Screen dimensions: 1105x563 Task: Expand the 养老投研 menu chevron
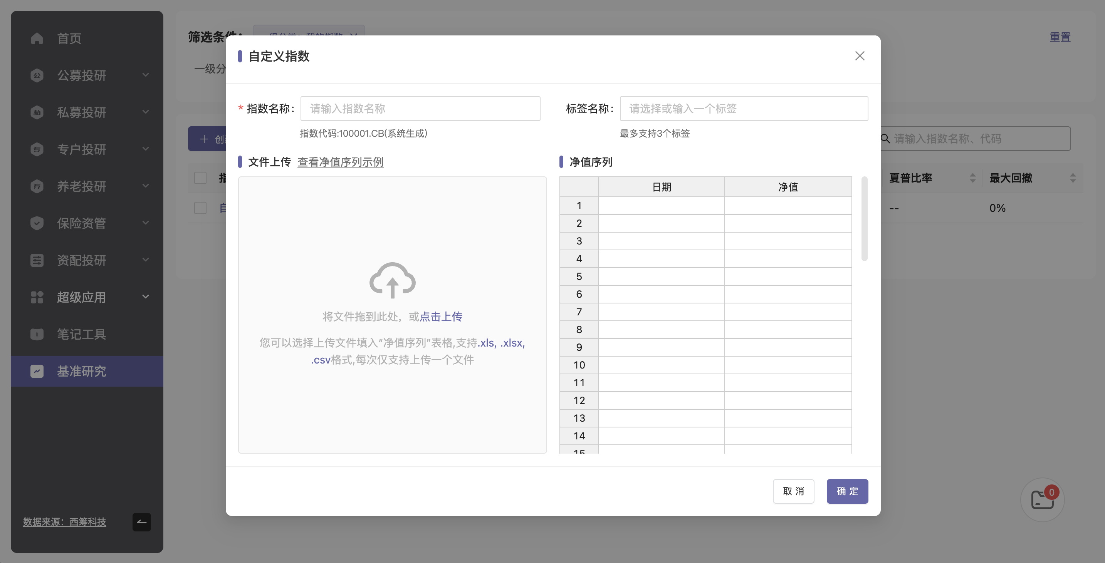146,186
